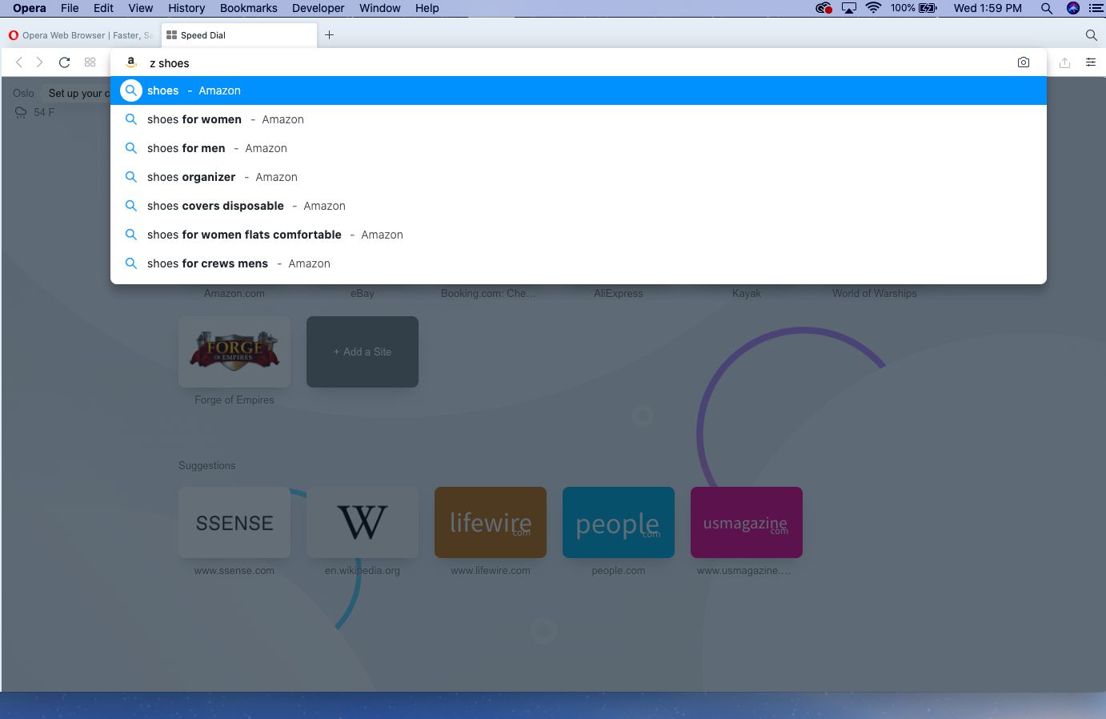Open a new tab with plus button
The height and width of the screenshot is (719, 1106).
tap(329, 35)
